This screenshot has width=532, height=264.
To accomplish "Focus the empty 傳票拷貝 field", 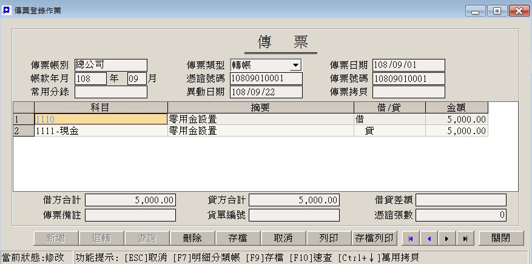I will pos(408,92).
